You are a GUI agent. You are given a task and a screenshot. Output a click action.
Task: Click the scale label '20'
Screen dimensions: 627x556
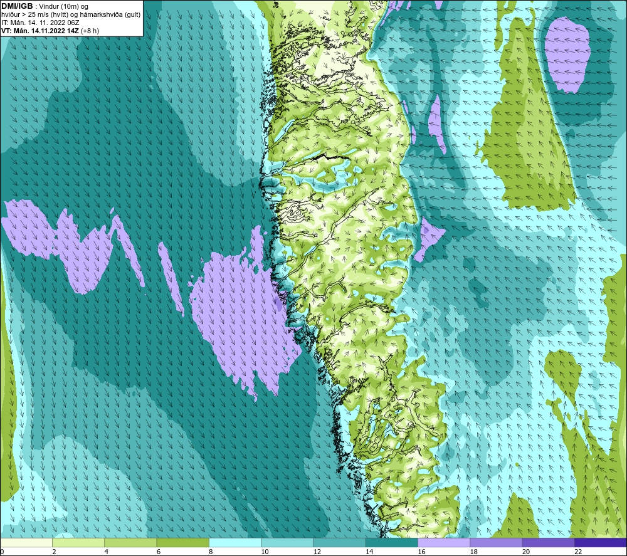click(526, 552)
